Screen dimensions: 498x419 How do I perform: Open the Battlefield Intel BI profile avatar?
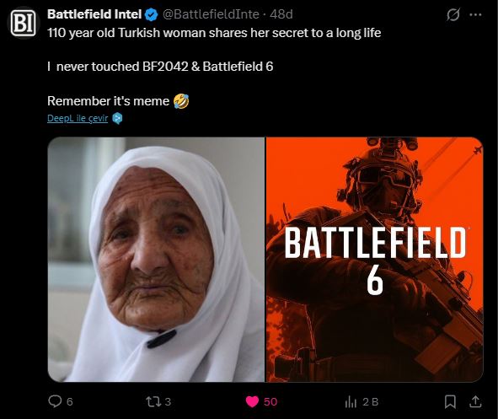24,23
